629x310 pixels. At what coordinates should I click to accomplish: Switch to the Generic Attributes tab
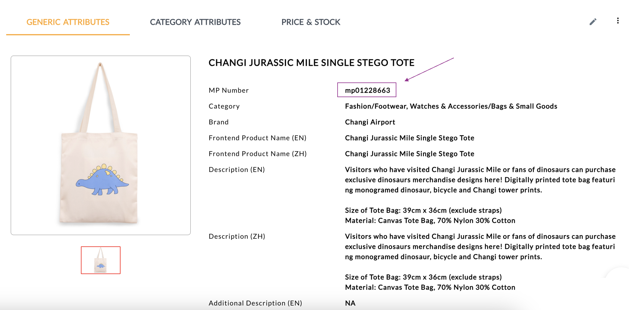[68, 22]
